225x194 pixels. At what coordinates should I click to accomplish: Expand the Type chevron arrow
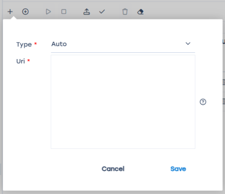tap(188, 44)
